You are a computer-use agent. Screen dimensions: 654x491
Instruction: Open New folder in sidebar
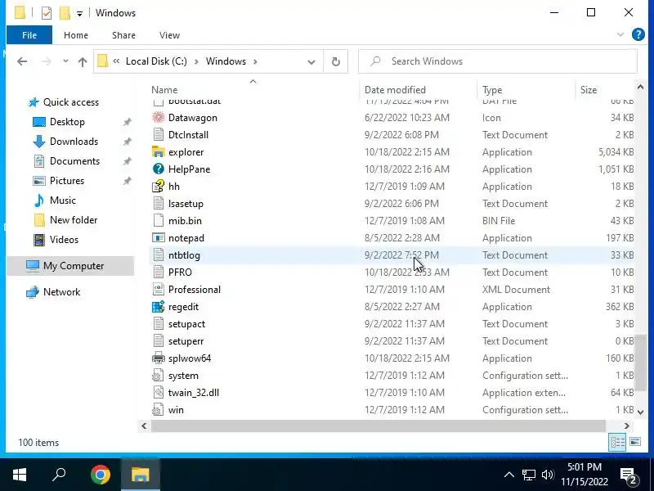coord(74,220)
